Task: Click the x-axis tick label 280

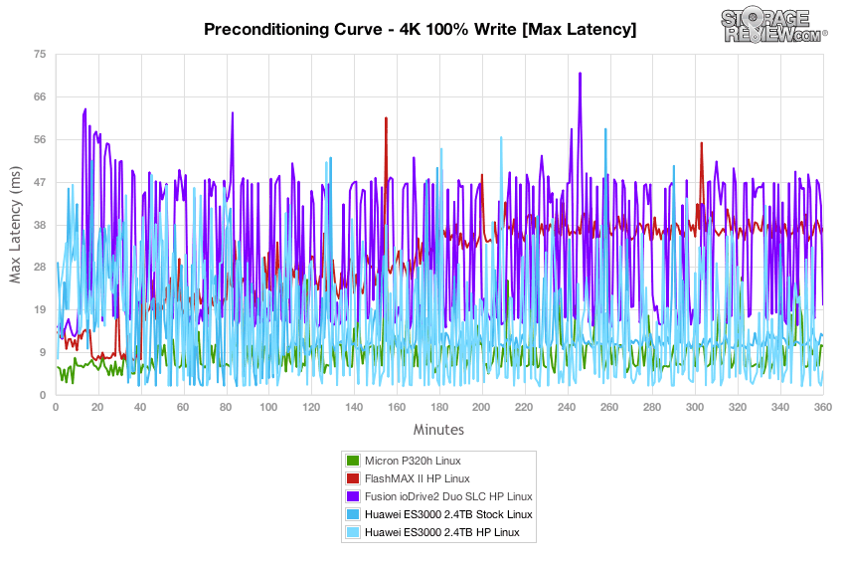Action: coord(651,407)
